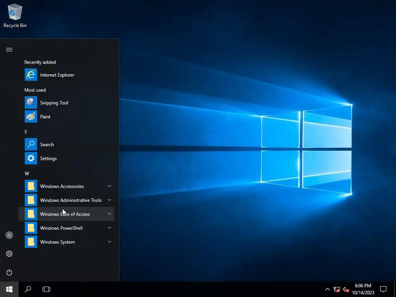Expand Windows System chevron
The width and height of the screenshot is (396, 297).
pos(109,242)
